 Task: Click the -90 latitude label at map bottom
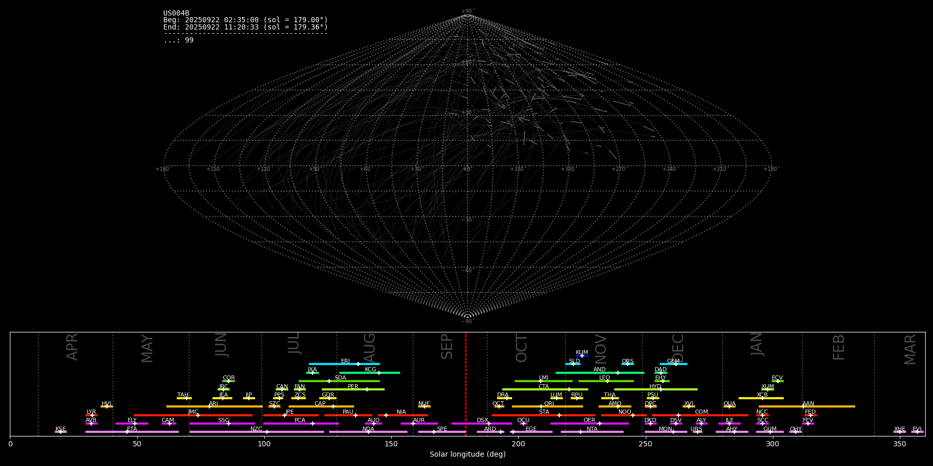pos(467,322)
